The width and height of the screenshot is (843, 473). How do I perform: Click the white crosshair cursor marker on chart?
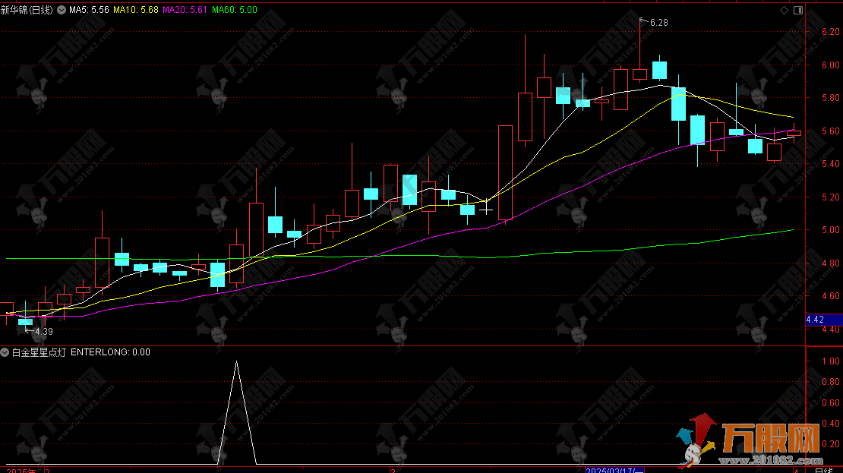pyautogui.click(x=486, y=210)
